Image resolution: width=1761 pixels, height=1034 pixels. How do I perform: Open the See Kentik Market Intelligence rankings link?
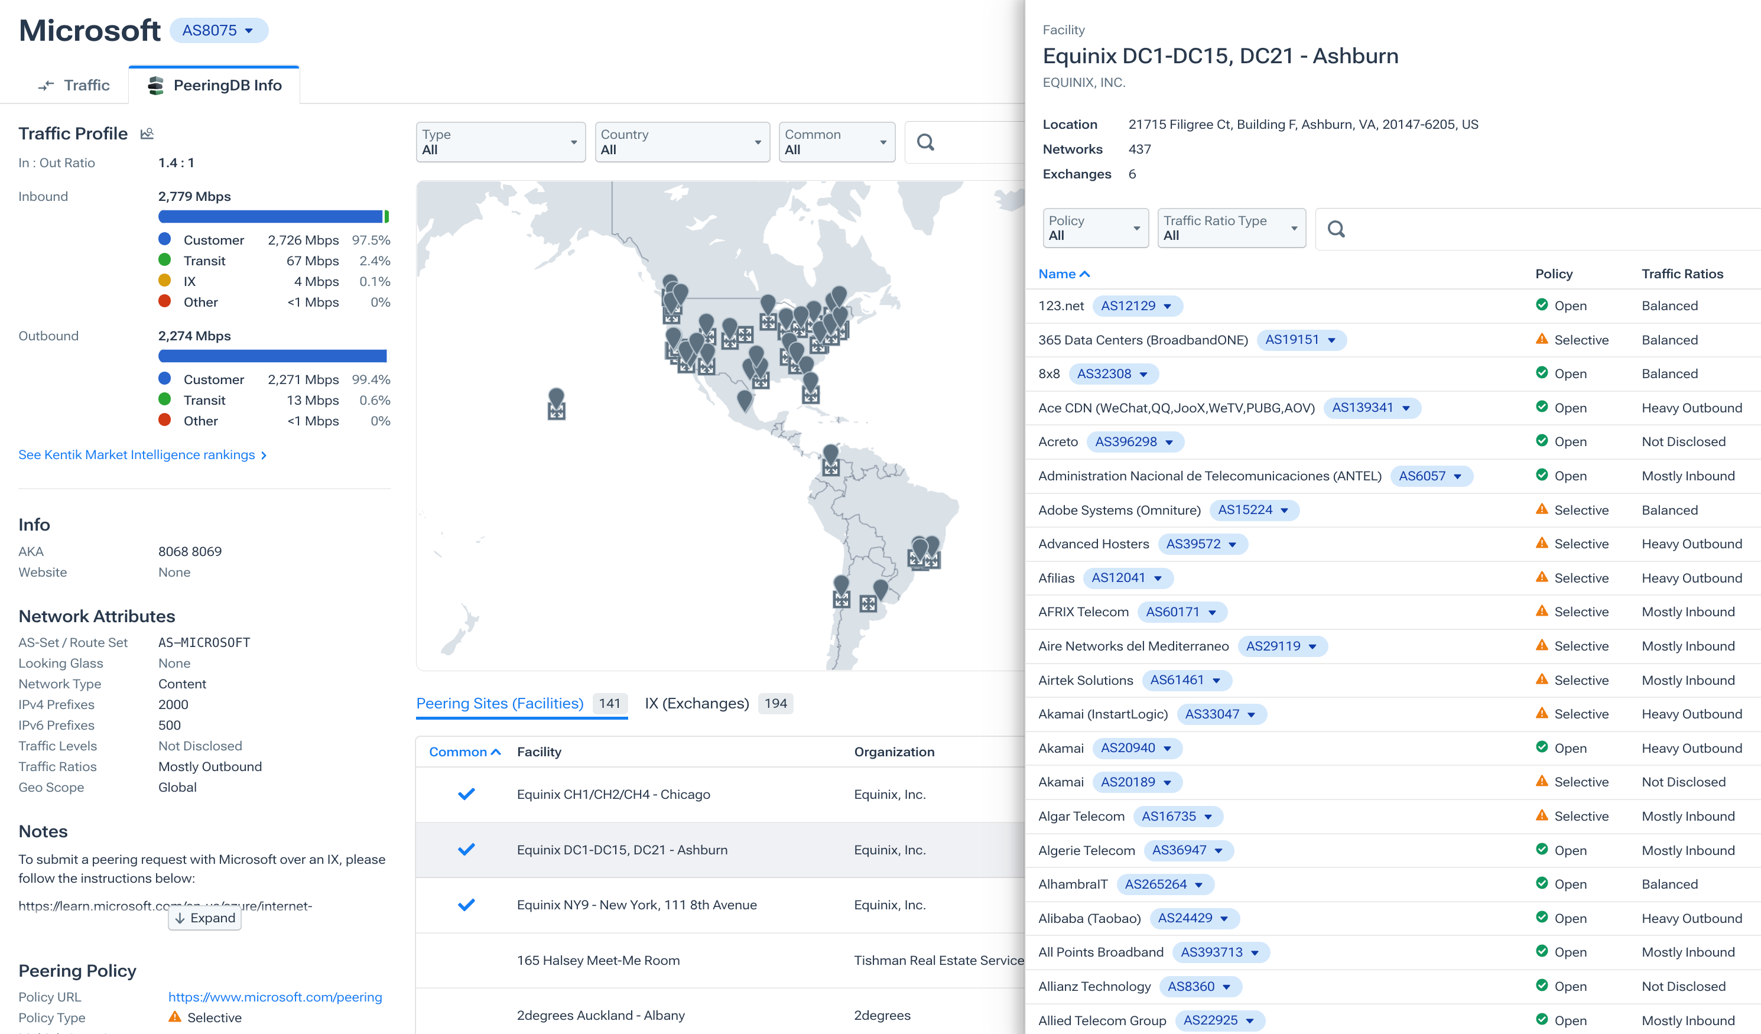pos(137,454)
